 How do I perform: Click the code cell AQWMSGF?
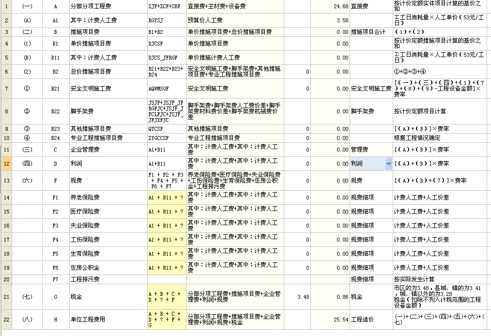[167, 89]
